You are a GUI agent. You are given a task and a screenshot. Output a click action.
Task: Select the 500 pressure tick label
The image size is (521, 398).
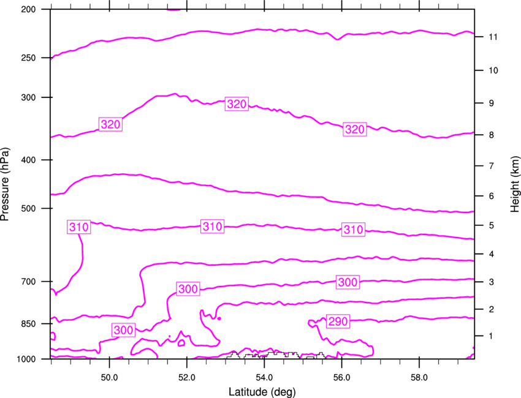coord(29,208)
